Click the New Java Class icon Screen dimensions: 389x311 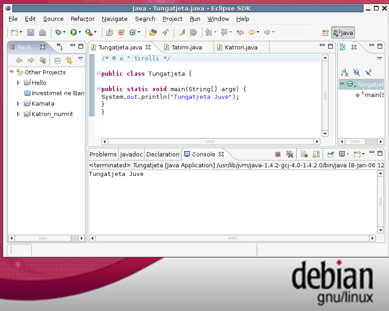pos(133,32)
